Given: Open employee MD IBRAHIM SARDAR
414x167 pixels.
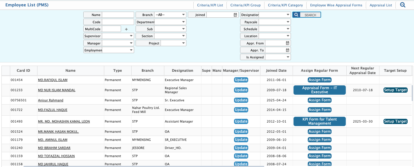Looking at the screenshot, I should coord(54,148).
